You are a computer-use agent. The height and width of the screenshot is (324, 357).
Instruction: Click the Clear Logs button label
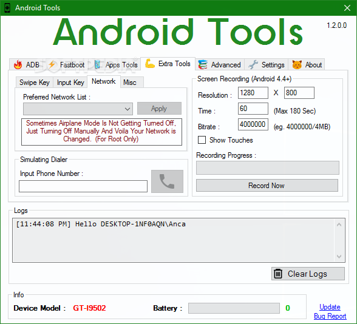point(307,274)
